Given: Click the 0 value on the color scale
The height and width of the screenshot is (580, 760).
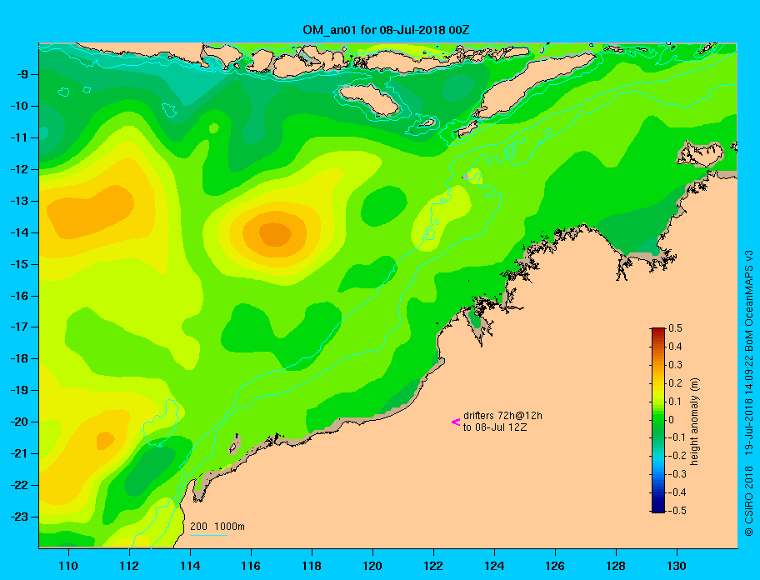Looking at the screenshot, I should (672, 420).
